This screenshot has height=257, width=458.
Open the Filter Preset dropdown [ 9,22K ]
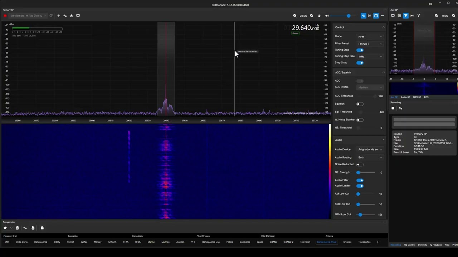coord(370,44)
